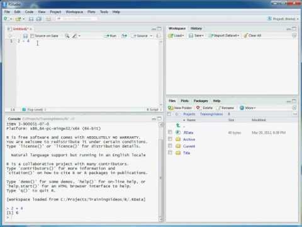Maximize the Files pane
This screenshot has height=227, width=302.
pos(294,101)
